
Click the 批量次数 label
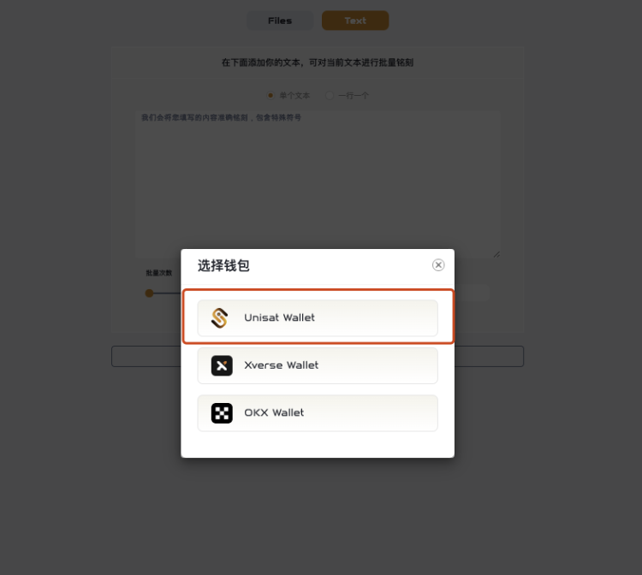tap(159, 273)
